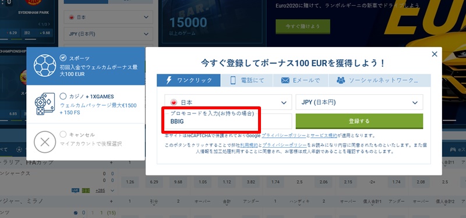Open background 日本 country dropdown behind the popup
Viewport: 466px width, 218px height.
point(108,17)
